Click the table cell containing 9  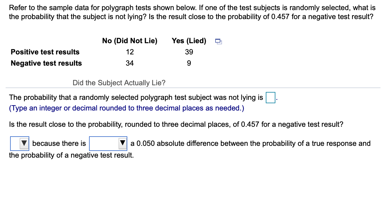189,63
